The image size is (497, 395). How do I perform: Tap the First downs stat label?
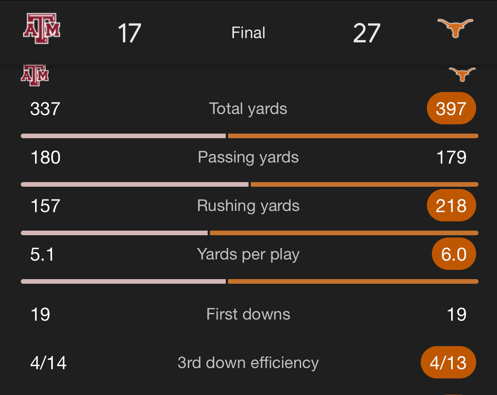248,314
